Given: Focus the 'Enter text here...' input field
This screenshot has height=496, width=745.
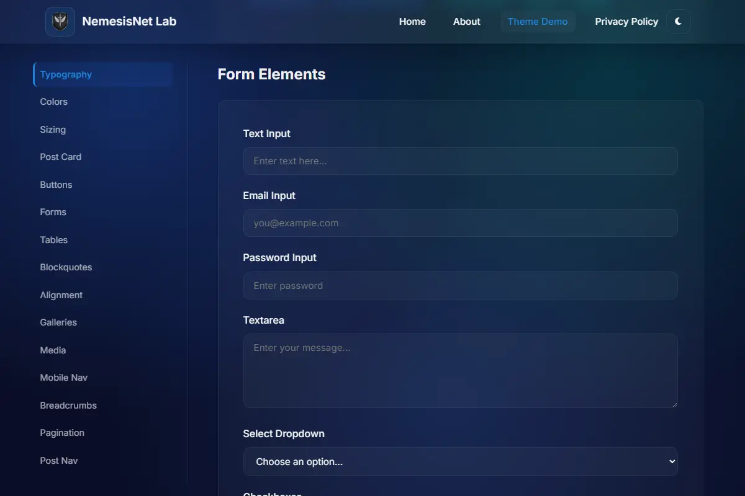Looking at the screenshot, I should point(460,161).
